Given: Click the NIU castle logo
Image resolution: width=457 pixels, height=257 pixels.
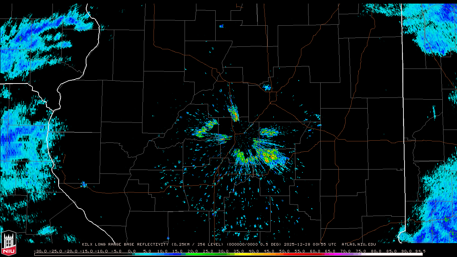Looking at the screenshot, I should click(x=9, y=244).
